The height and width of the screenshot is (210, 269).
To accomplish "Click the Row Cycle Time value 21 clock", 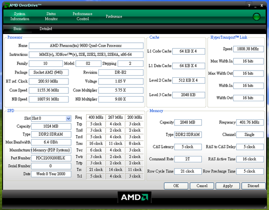I will tap(188, 171).
